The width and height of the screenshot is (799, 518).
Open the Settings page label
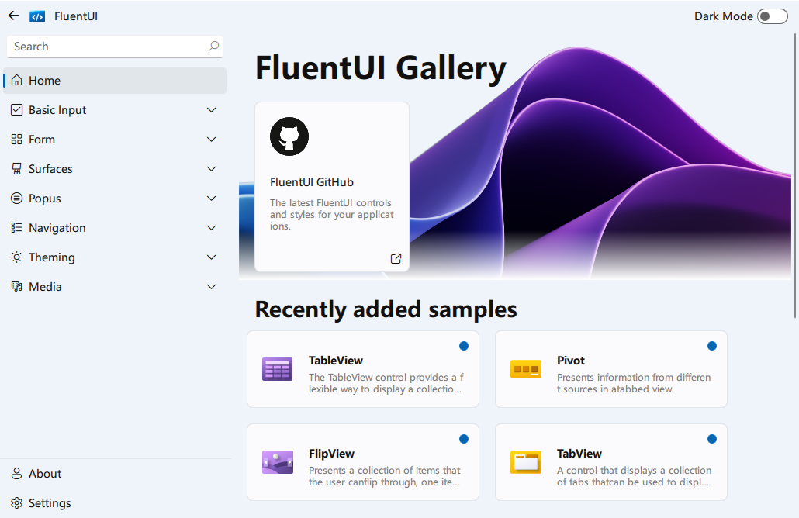coord(50,503)
